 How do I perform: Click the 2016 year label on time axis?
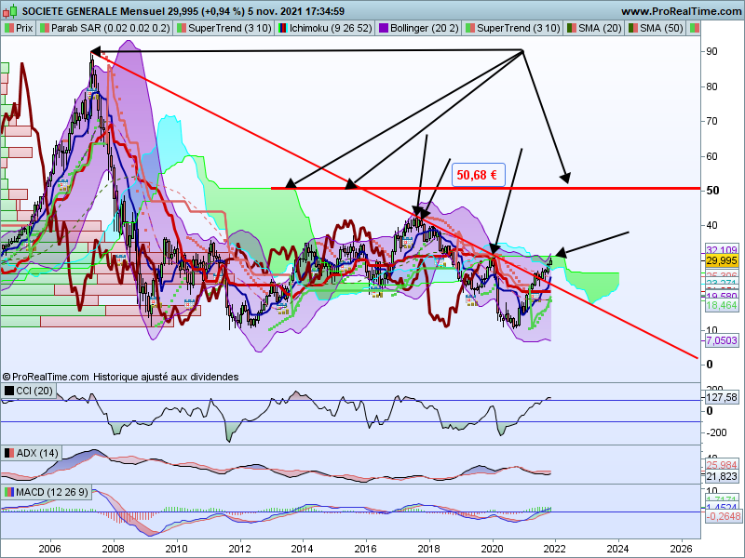pyautogui.click(x=365, y=549)
